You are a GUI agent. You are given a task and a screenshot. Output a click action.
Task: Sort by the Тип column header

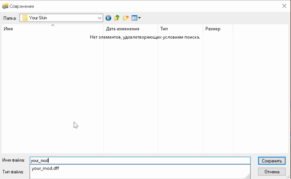click(180, 29)
